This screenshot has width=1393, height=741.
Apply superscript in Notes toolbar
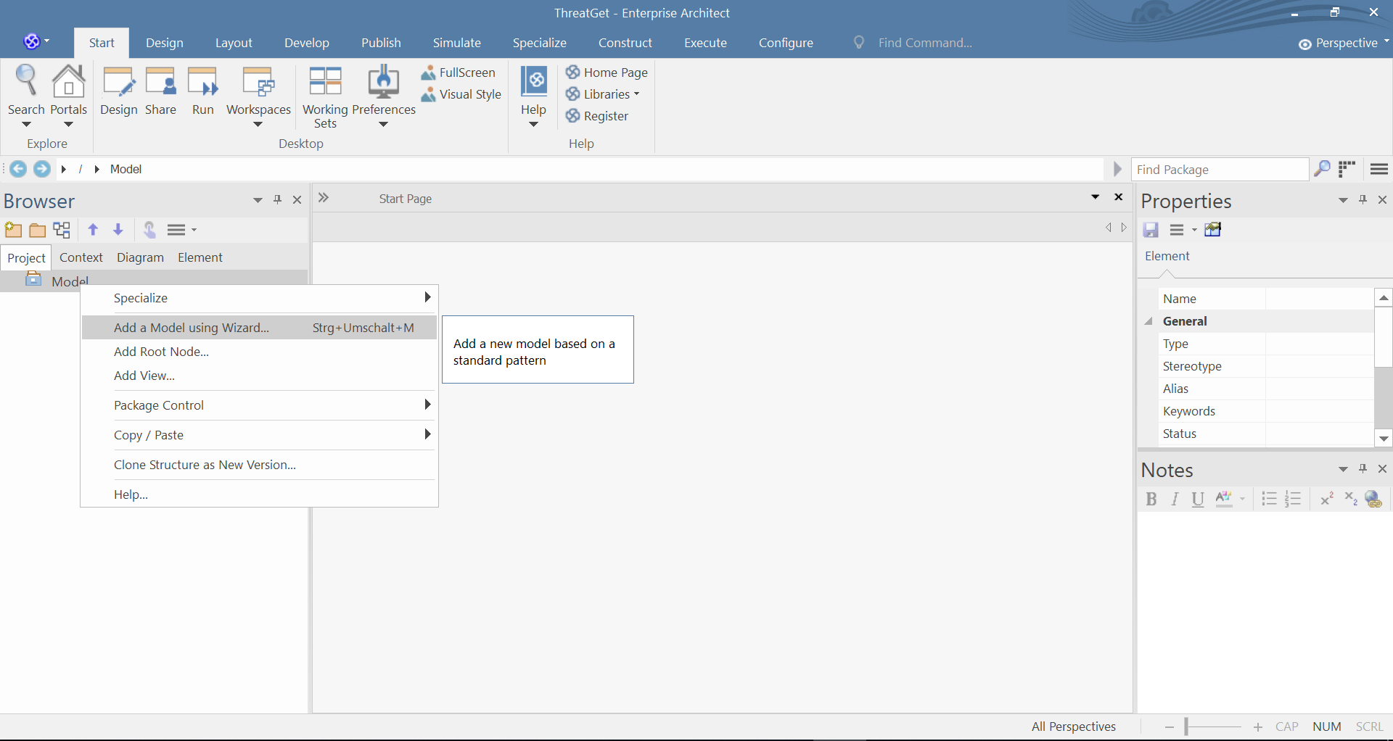1327,499
